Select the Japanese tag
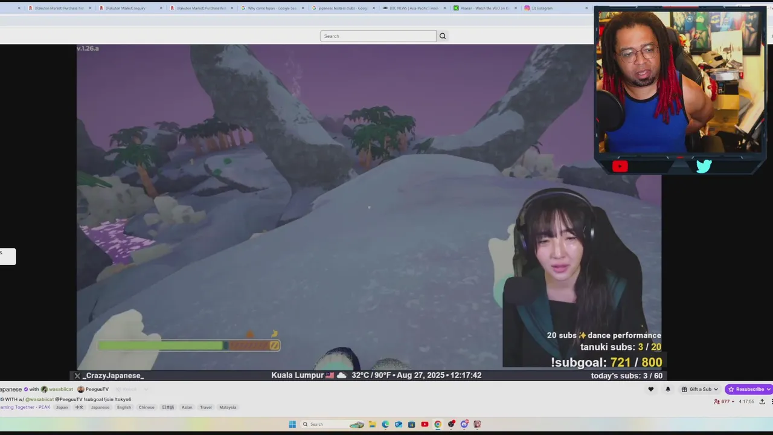Image resolution: width=773 pixels, height=435 pixels. [x=100, y=407]
